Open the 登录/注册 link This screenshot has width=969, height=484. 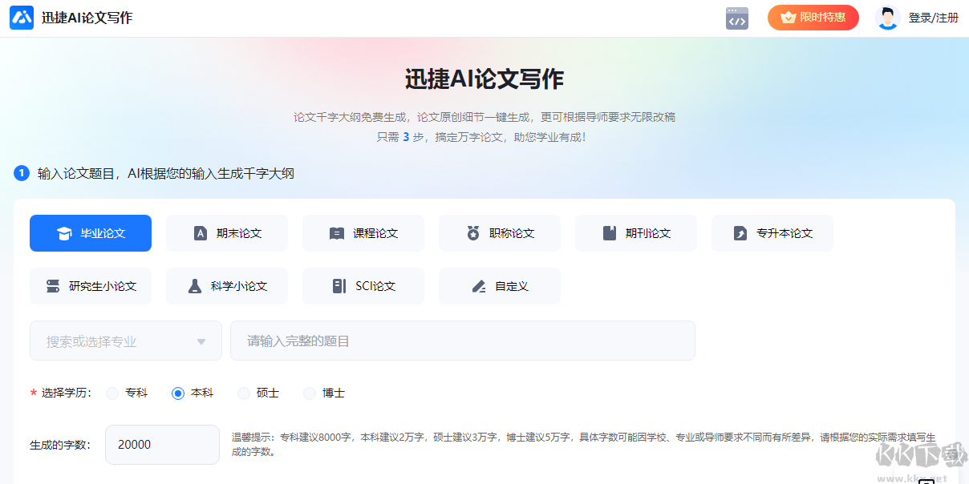(x=933, y=18)
